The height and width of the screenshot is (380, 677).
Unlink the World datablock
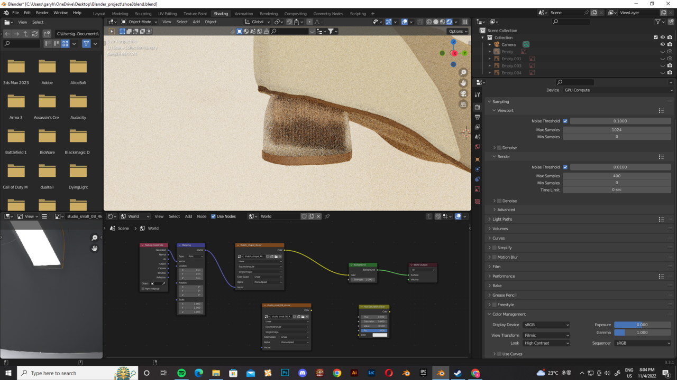click(x=318, y=216)
